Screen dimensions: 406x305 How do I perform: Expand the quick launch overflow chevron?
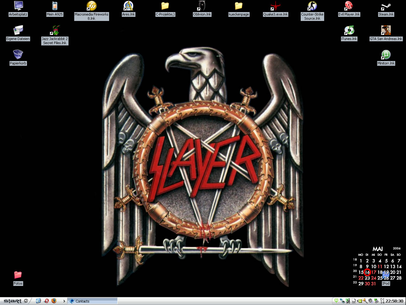64,301
